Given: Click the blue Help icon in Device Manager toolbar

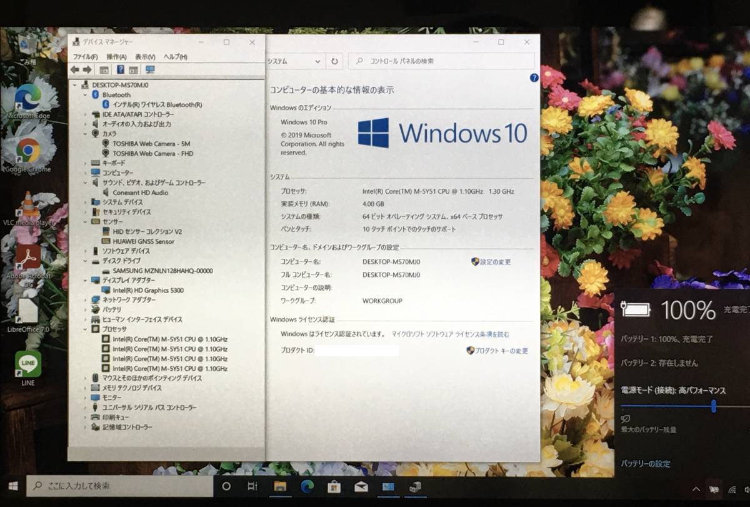Looking at the screenshot, I should coord(121,70).
